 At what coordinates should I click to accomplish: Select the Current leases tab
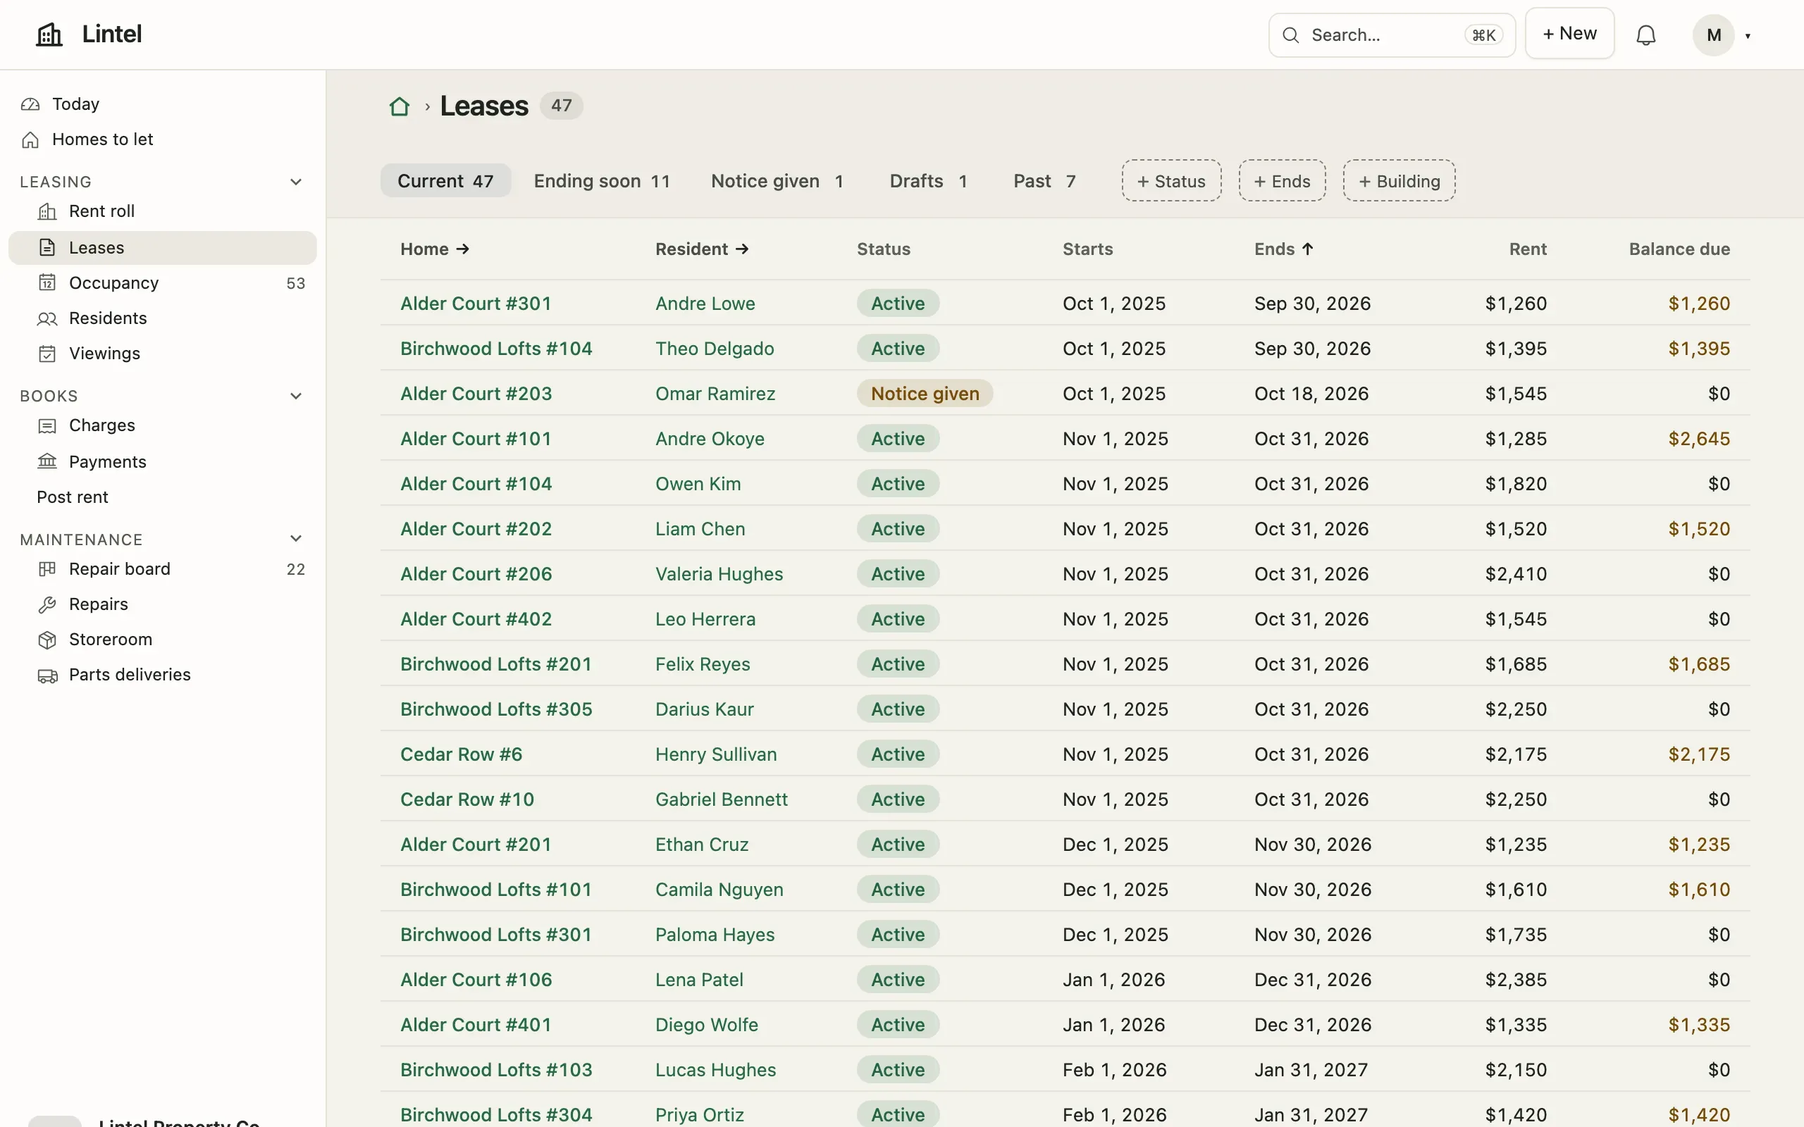[445, 181]
